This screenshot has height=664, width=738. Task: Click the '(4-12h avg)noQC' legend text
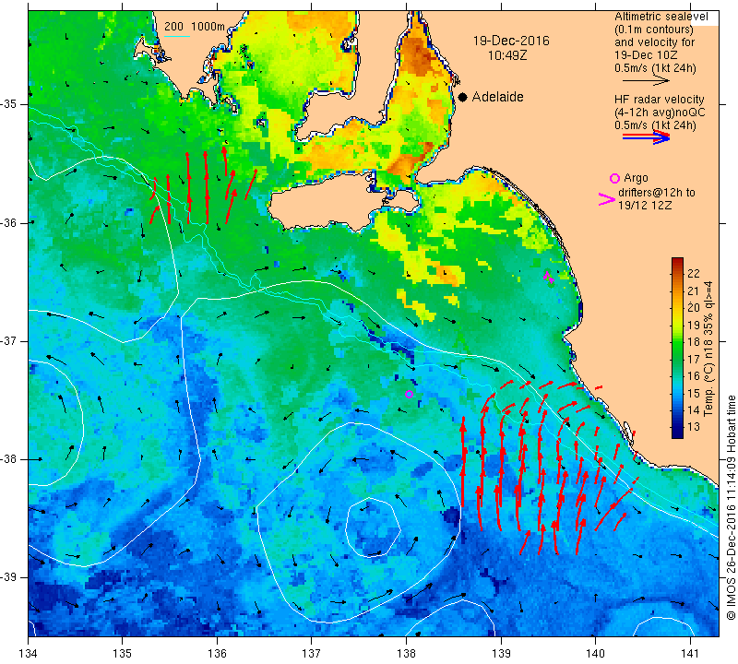click(660, 113)
